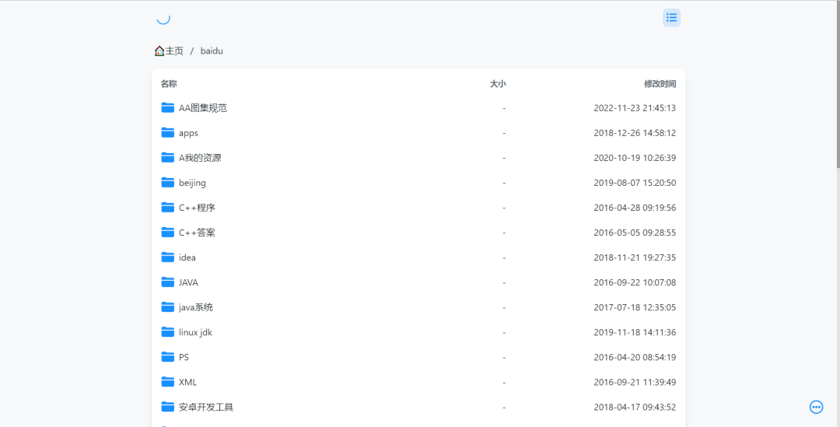Image resolution: width=840 pixels, height=427 pixels.
Task: Click folder icon of JAVA
Action: click(168, 282)
